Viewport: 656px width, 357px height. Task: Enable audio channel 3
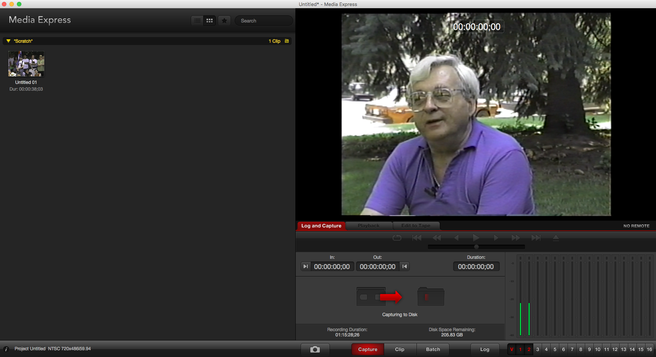[x=538, y=349]
